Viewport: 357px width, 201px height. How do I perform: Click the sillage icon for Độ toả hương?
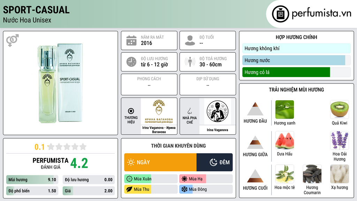click(190, 62)
